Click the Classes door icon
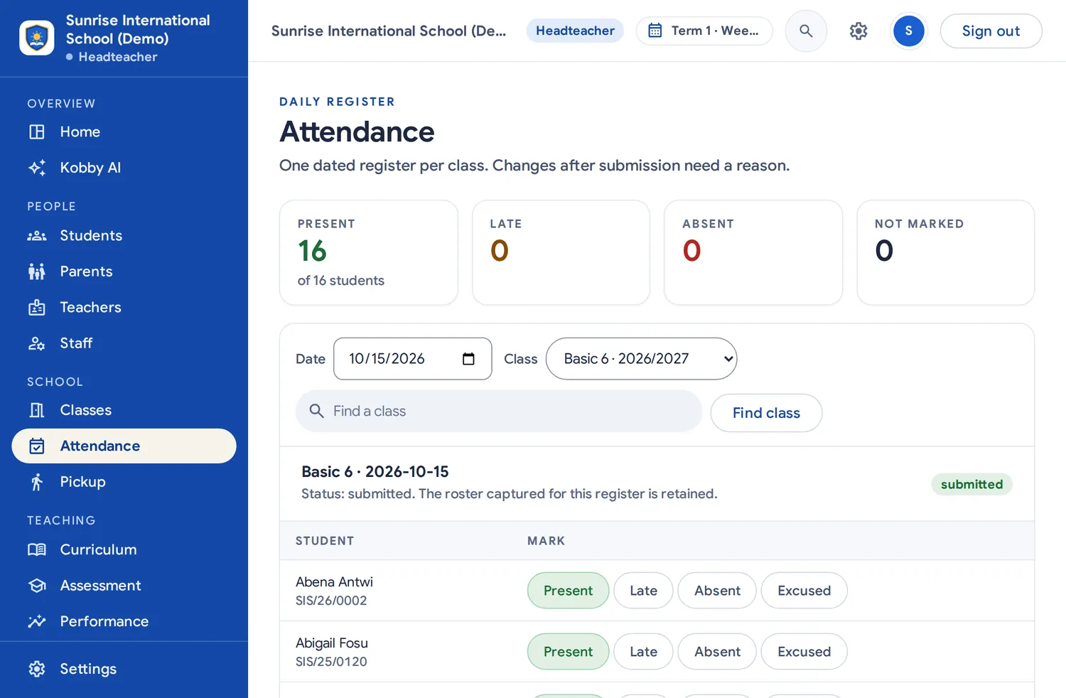1066x698 pixels. pyautogui.click(x=37, y=410)
